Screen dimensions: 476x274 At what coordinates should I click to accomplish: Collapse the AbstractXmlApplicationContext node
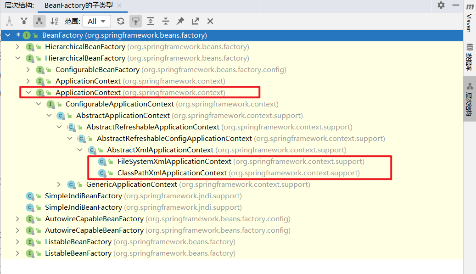(x=80, y=150)
